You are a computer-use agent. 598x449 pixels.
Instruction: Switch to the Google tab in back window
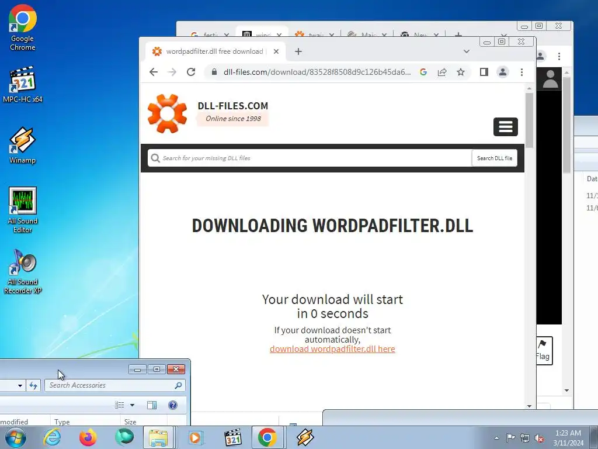click(209, 34)
